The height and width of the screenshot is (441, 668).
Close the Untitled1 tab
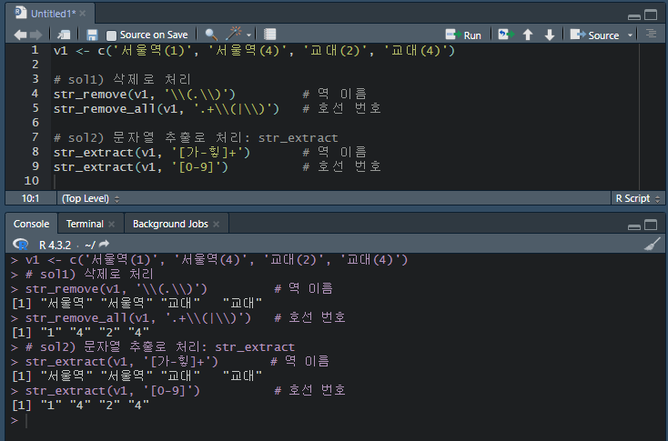pos(83,14)
